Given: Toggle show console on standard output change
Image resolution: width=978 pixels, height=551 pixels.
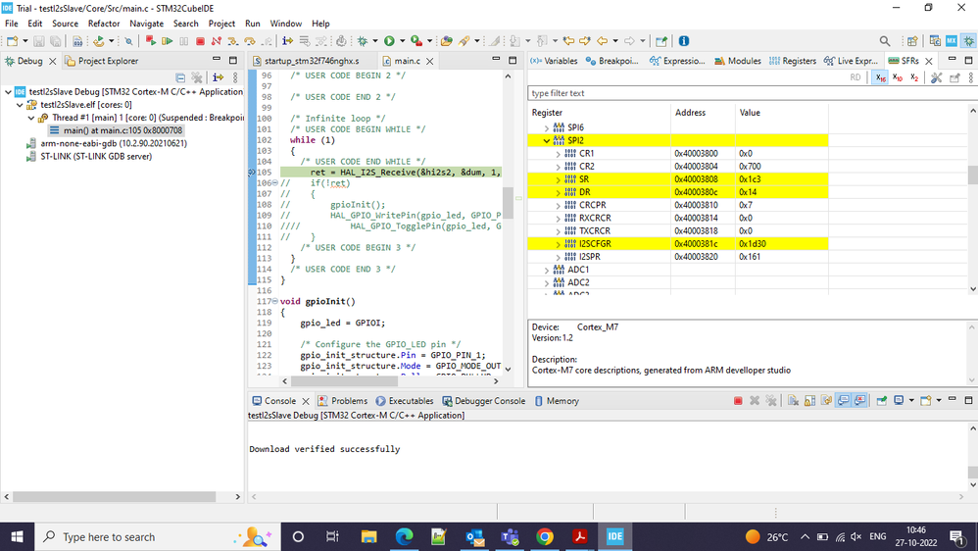Looking at the screenshot, I should click(844, 401).
